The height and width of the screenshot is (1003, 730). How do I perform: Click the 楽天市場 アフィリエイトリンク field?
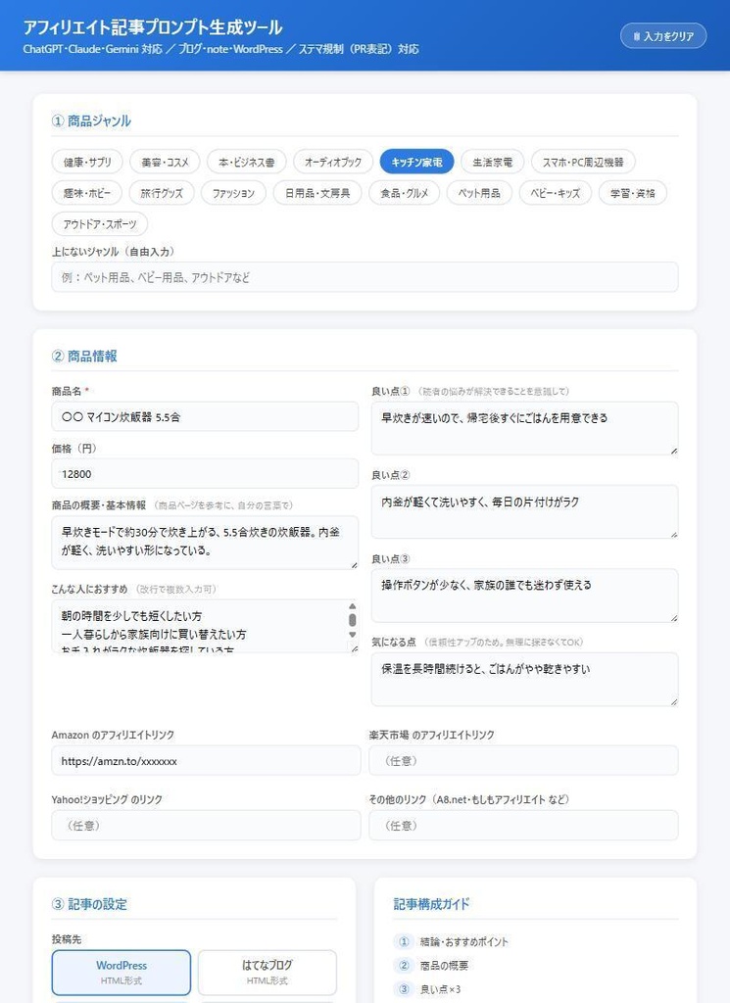523,760
